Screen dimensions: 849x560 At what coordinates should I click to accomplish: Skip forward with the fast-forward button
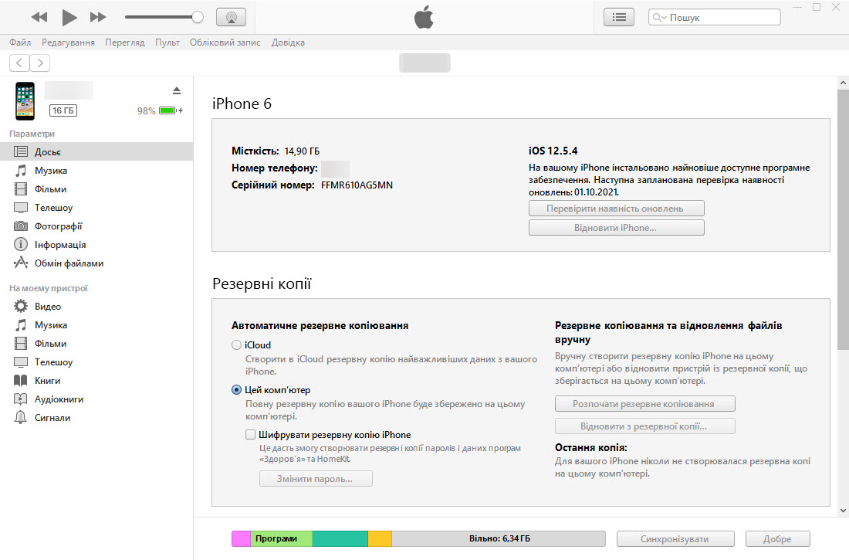pos(98,17)
